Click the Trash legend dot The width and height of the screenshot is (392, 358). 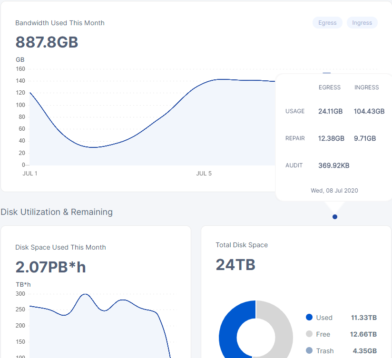(309, 351)
